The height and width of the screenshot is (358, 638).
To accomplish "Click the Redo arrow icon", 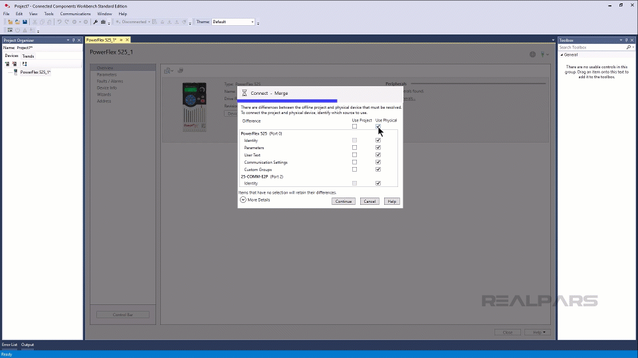I will [66, 22].
